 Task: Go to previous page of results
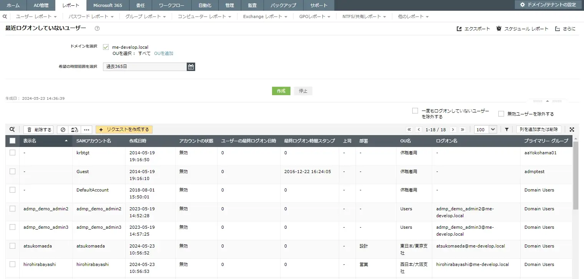click(419, 130)
